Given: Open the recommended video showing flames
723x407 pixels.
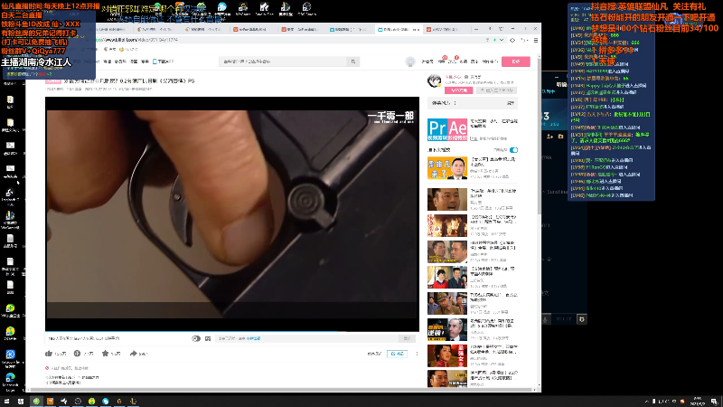Looking at the screenshot, I should click(x=447, y=225).
